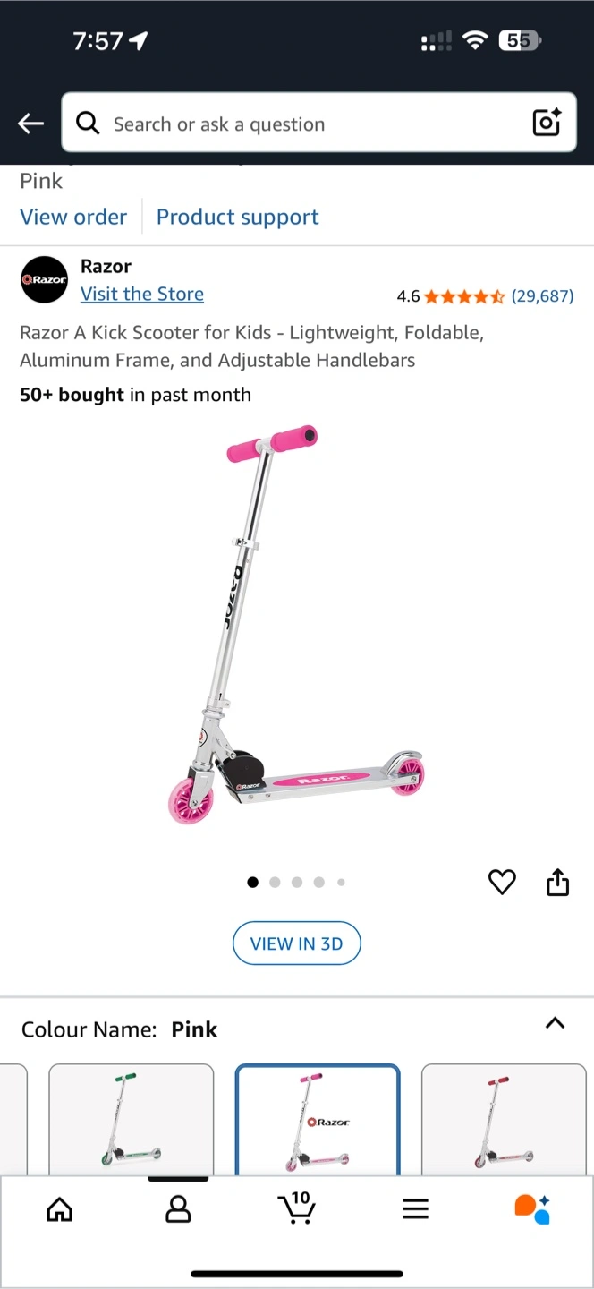
Task: Go to Home tab icon
Action: [59, 1210]
